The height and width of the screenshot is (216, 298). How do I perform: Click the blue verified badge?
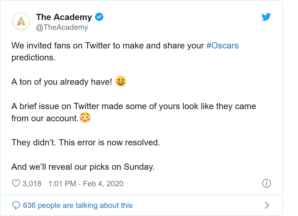99,17
